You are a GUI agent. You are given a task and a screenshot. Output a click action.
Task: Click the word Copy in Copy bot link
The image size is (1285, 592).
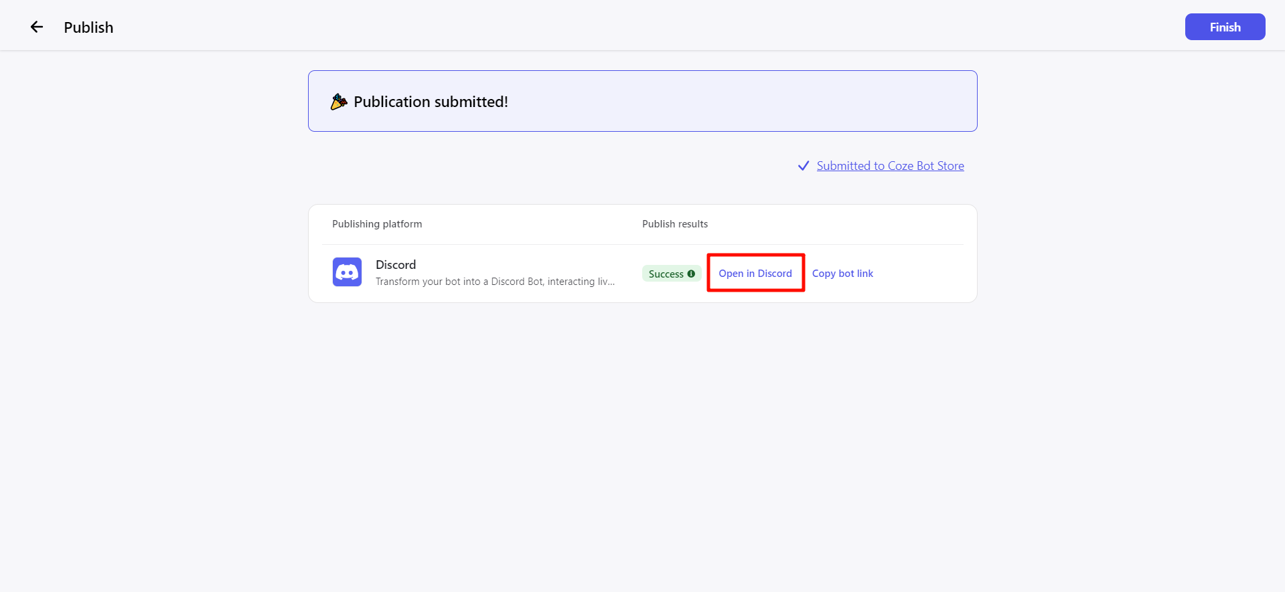click(x=824, y=274)
